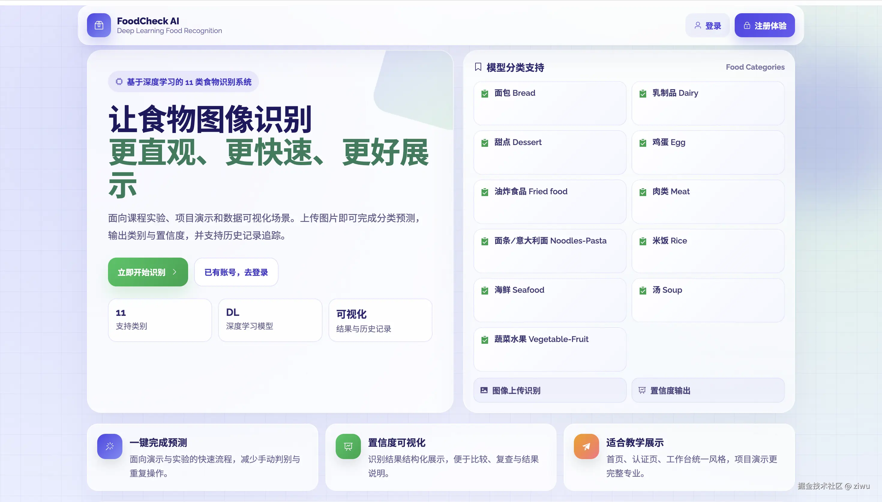Screen dimensions: 882x502
Task: Click the presentation icon on 置信度输出 chip
Action: [x=643, y=390]
